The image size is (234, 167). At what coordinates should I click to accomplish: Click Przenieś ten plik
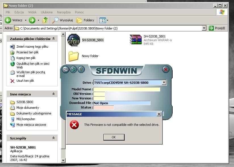click(x=28, y=52)
